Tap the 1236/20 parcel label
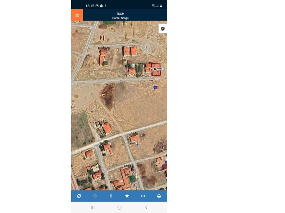 point(156,69)
